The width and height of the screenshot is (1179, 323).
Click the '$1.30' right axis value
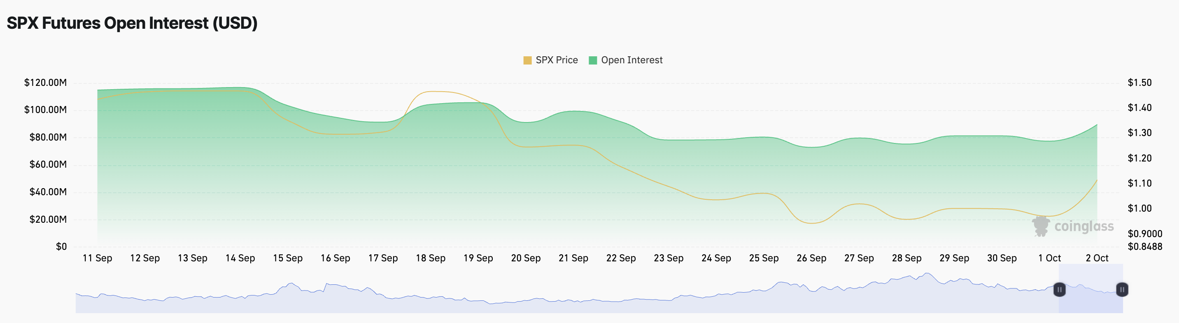[1139, 133]
